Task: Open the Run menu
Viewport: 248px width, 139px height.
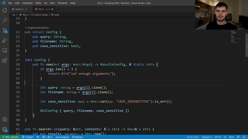Action: coord(52,3)
